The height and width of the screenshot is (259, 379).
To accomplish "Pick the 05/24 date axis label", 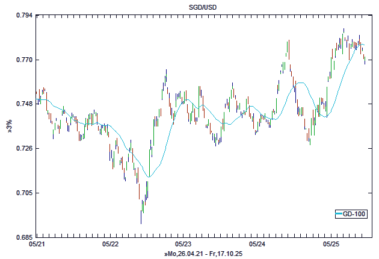I will coord(257,245).
